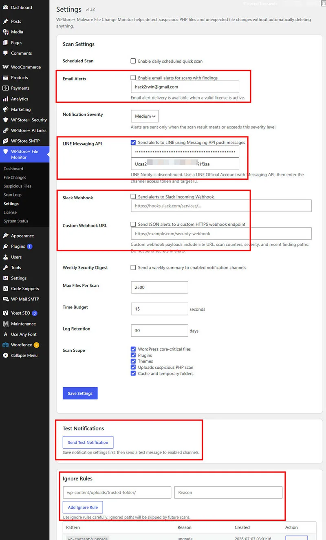Click the WPStore SMTP envelope icon
Screen dimensions: 326x540
pyautogui.click(x=5, y=141)
